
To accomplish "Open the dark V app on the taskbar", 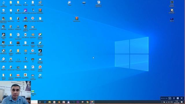I will pos(73,102).
